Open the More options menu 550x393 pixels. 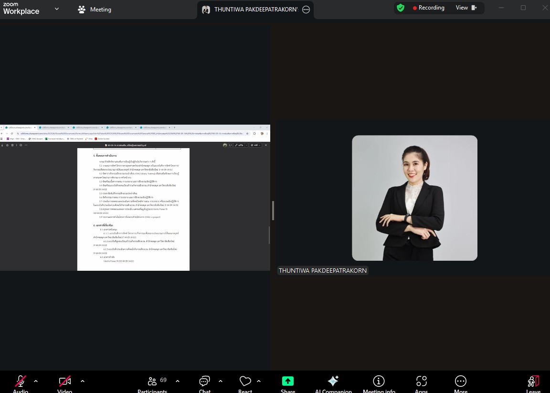pyautogui.click(x=460, y=382)
